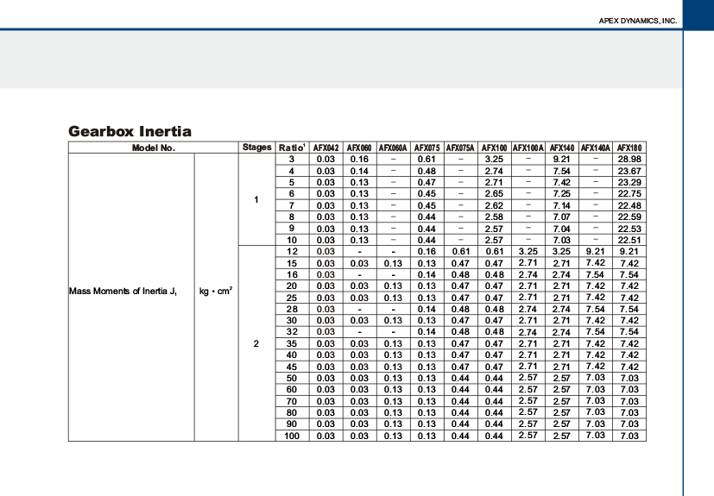Click the Ratio column header
The height and width of the screenshot is (496, 714).
[292, 148]
